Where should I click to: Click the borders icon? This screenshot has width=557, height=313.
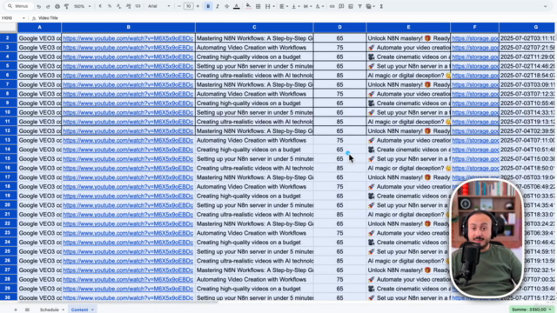(258, 6)
